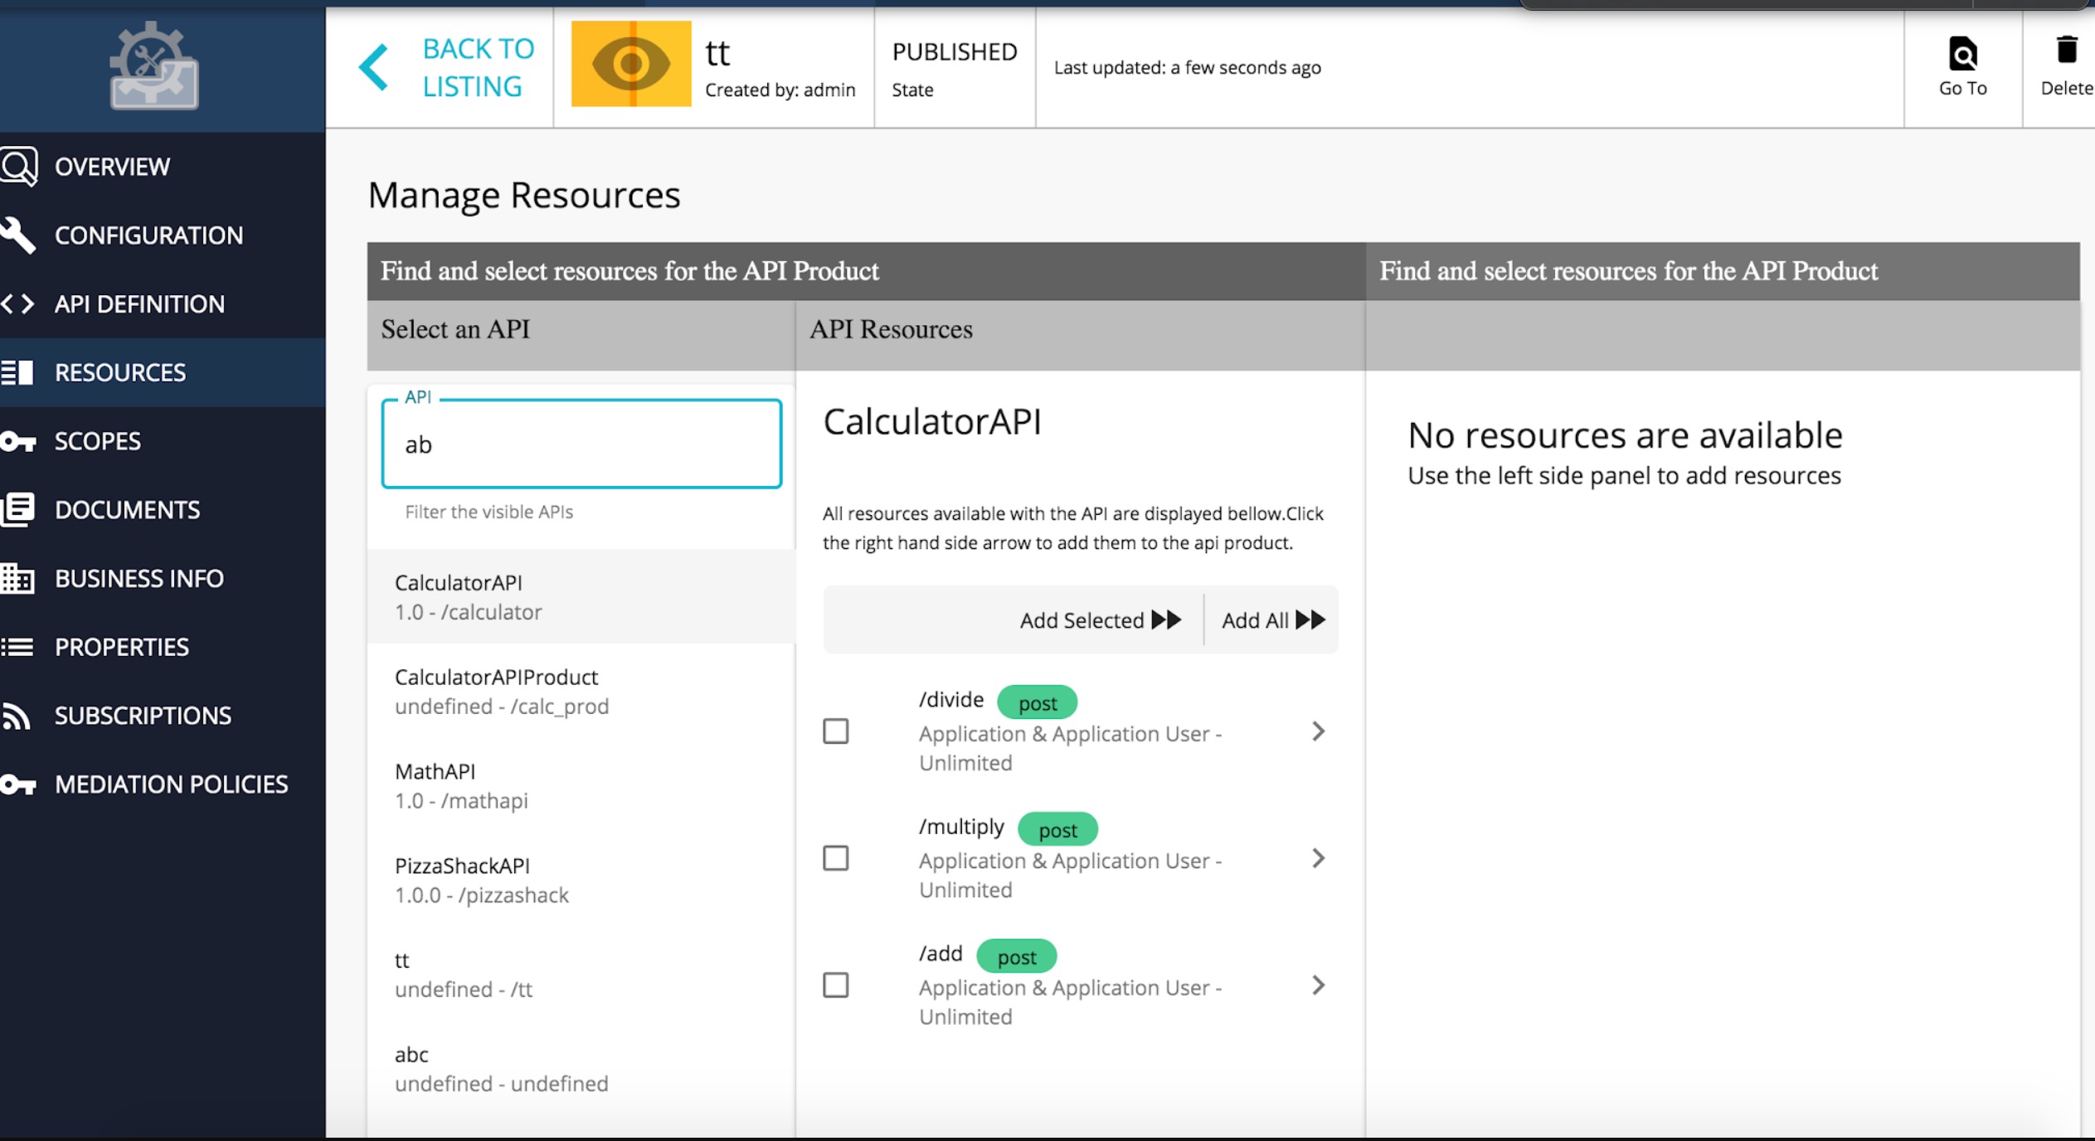Viewport: 2095px width, 1141px height.
Task: Open Subscriptions via RSS feed icon
Action: (x=18, y=715)
